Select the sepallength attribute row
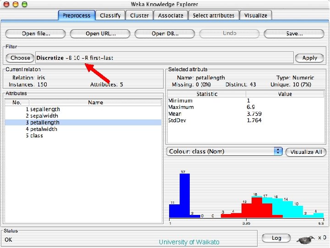This screenshot has width=330, height=248. pos(83,109)
